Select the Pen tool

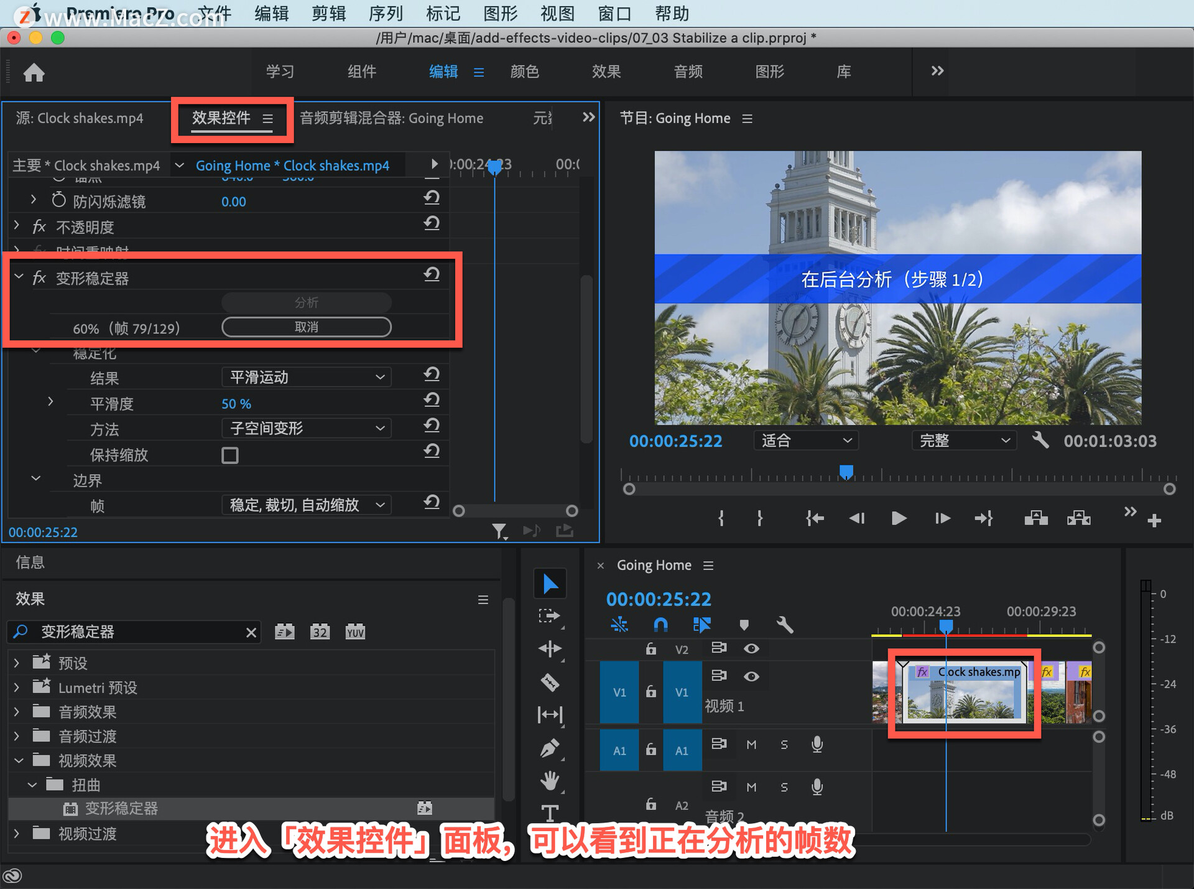point(550,748)
